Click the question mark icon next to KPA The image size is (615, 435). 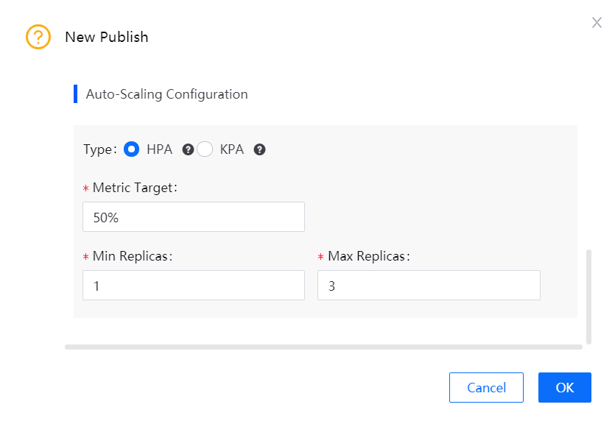[x=259, y=149]
